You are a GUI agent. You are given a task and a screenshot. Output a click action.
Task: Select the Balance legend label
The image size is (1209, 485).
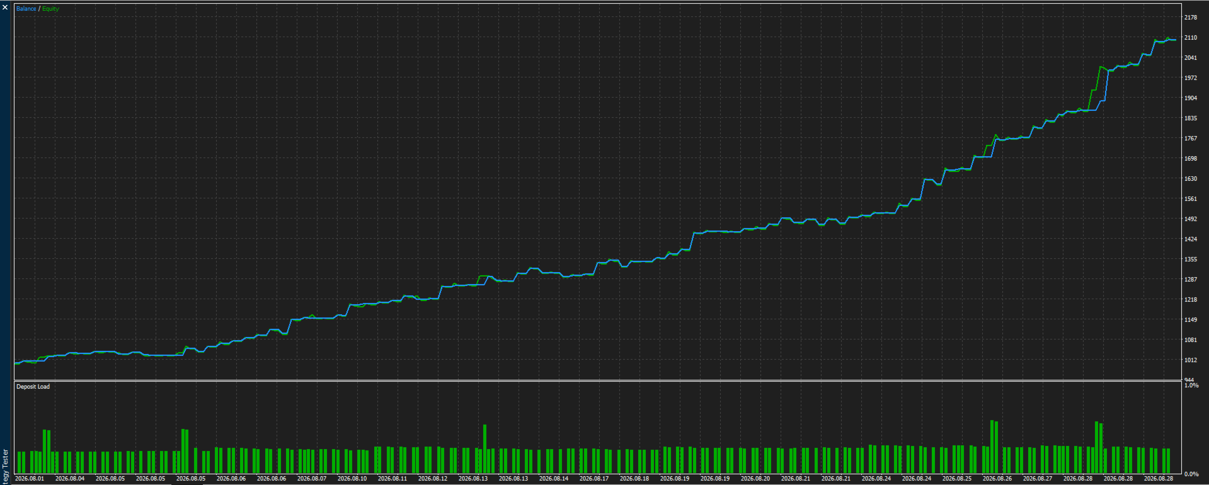(26, 9)
